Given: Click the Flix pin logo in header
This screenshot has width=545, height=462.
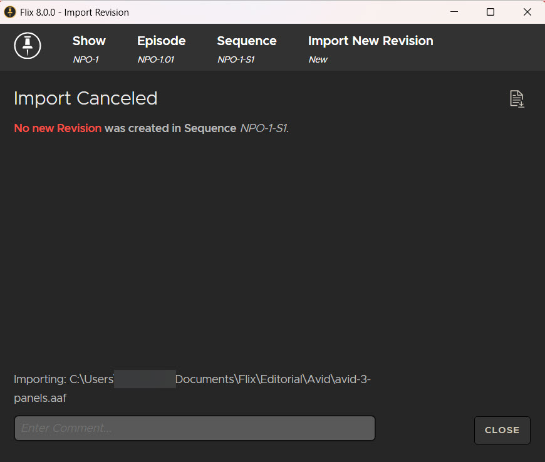Looking at the screenshot, I should pos(28,46).
